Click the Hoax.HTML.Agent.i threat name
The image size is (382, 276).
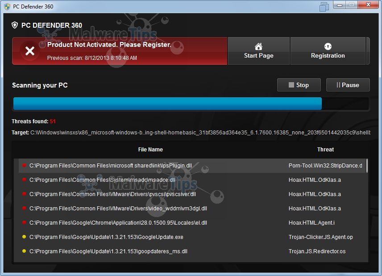pos(311,223)
